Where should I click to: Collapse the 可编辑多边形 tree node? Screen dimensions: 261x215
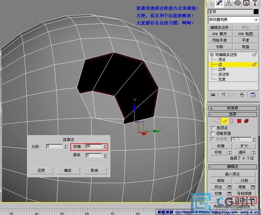point(212,55)
